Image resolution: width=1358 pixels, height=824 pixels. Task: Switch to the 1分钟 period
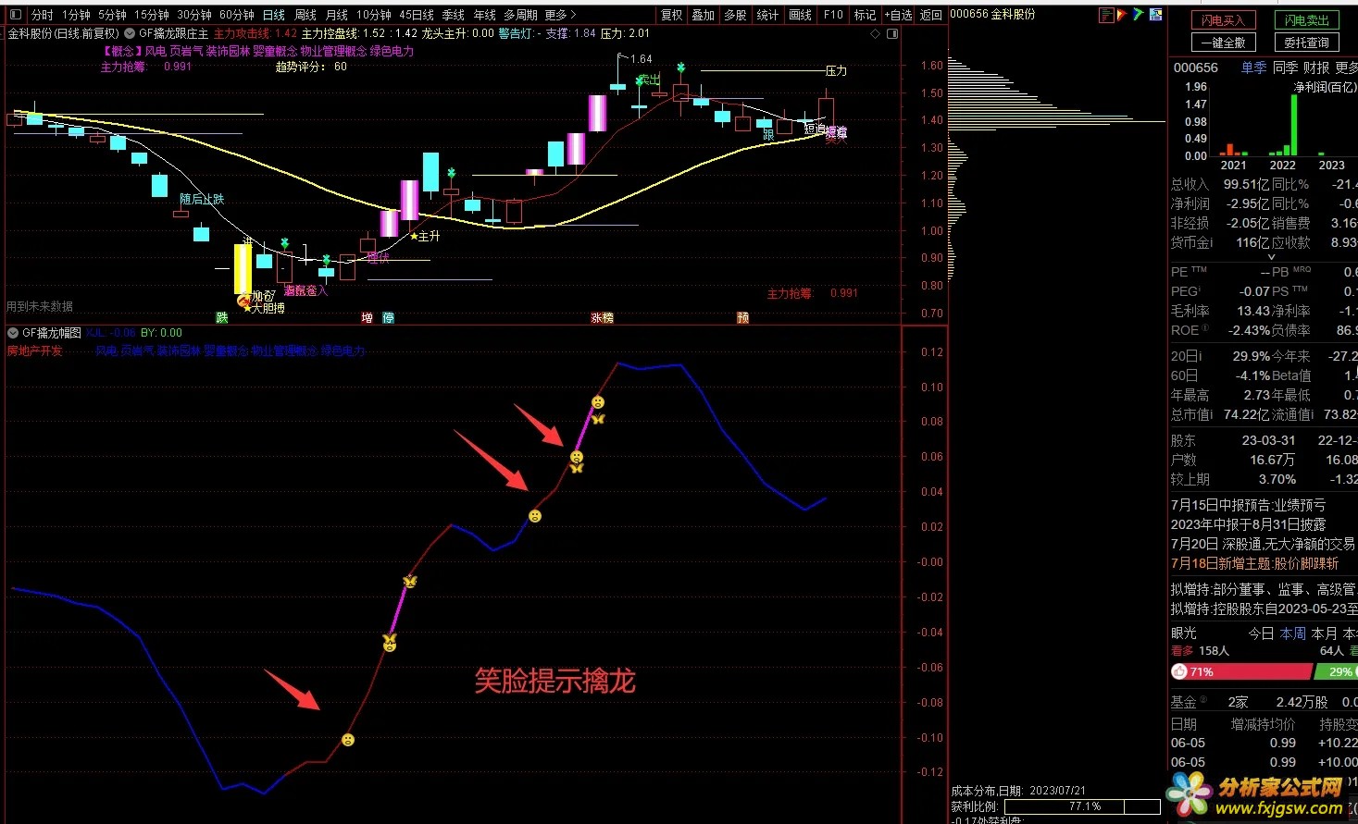tap(76, 15)
